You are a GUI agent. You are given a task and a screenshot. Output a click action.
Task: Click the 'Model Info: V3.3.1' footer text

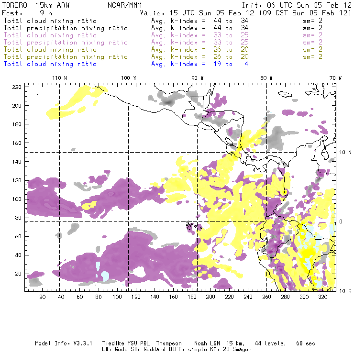click(x=64, y=343)
